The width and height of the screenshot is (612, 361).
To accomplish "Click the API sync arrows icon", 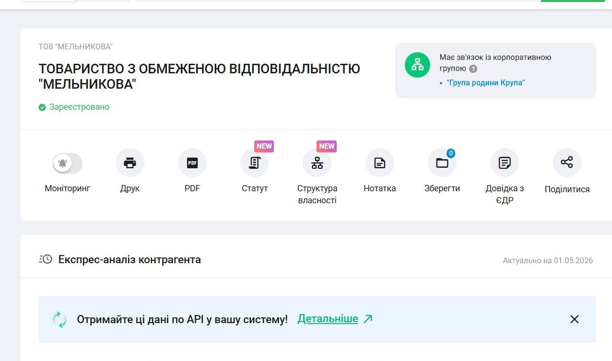I will pos(60,320).
